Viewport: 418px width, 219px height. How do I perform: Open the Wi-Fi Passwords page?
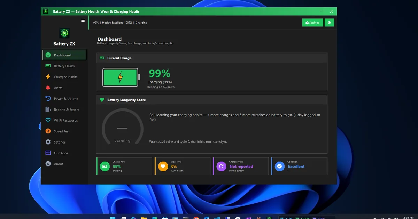pos(64,120)
